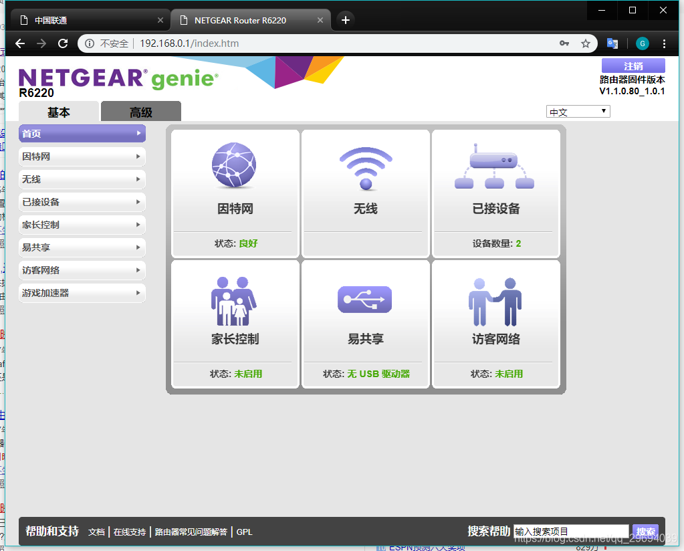Click the 注销 logout button
The image size is (684, 551).
[633, 66]
